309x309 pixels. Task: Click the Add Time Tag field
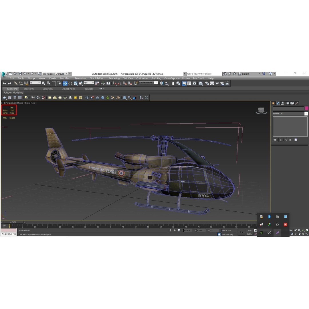tap(229, 235)
